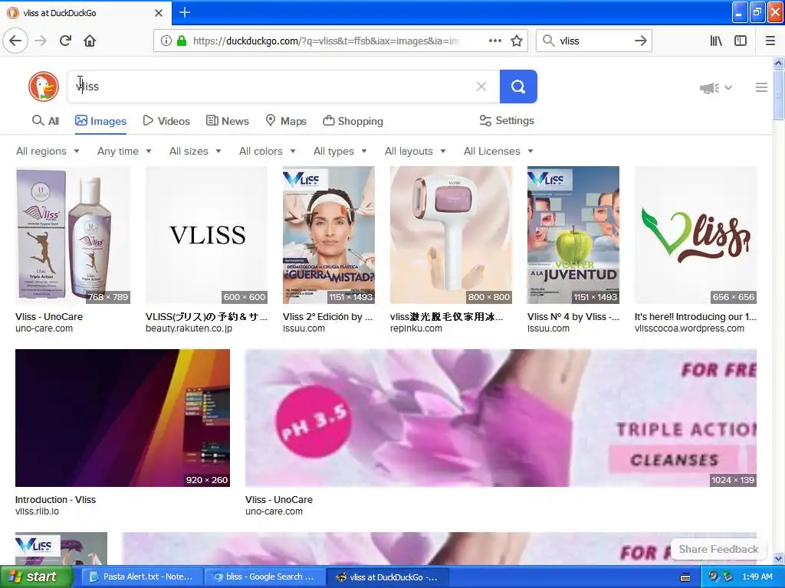Expand the Any time filter

pos(124,151)
